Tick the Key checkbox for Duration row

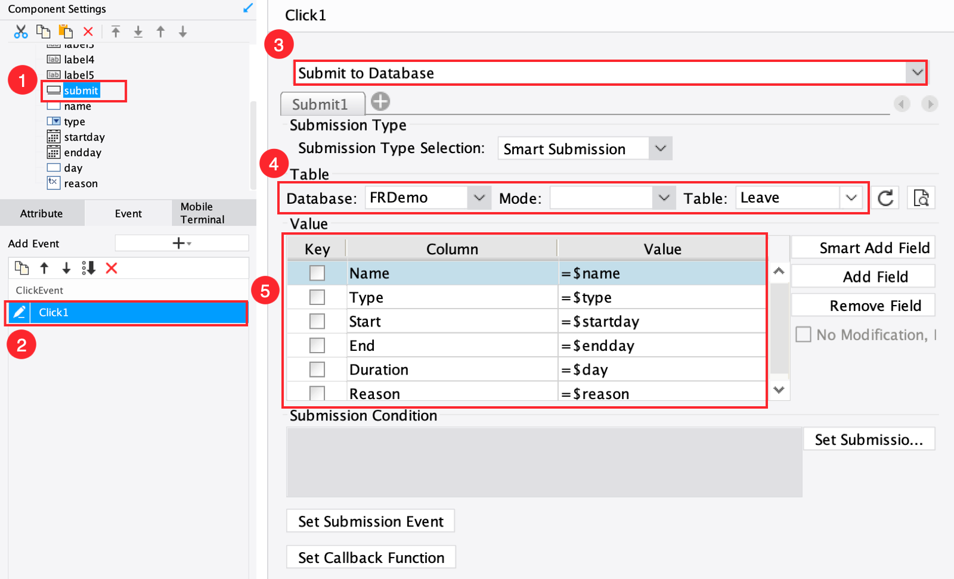pos(317,369)
